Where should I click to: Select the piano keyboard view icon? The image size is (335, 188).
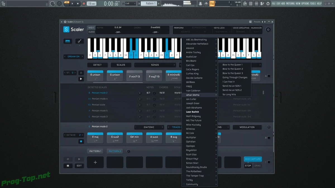(68, 41)
